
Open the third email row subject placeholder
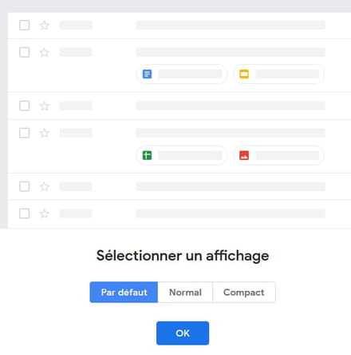click(231, 106)
